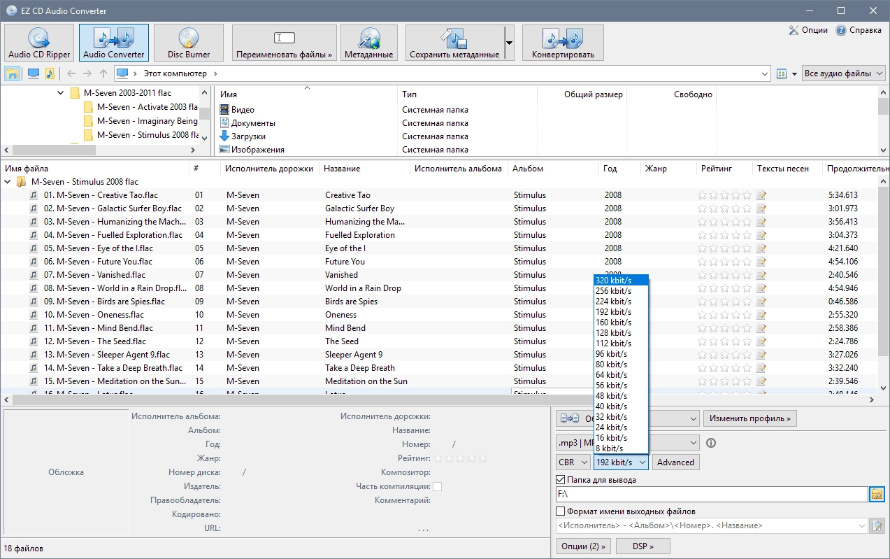The width and height of the screenshot is (890, 559).
Task: Click the output folder path field
Action: click(712, 494)
